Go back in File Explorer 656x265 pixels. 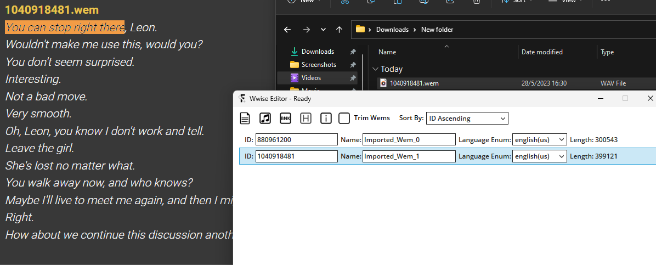[x=287, y=29]
